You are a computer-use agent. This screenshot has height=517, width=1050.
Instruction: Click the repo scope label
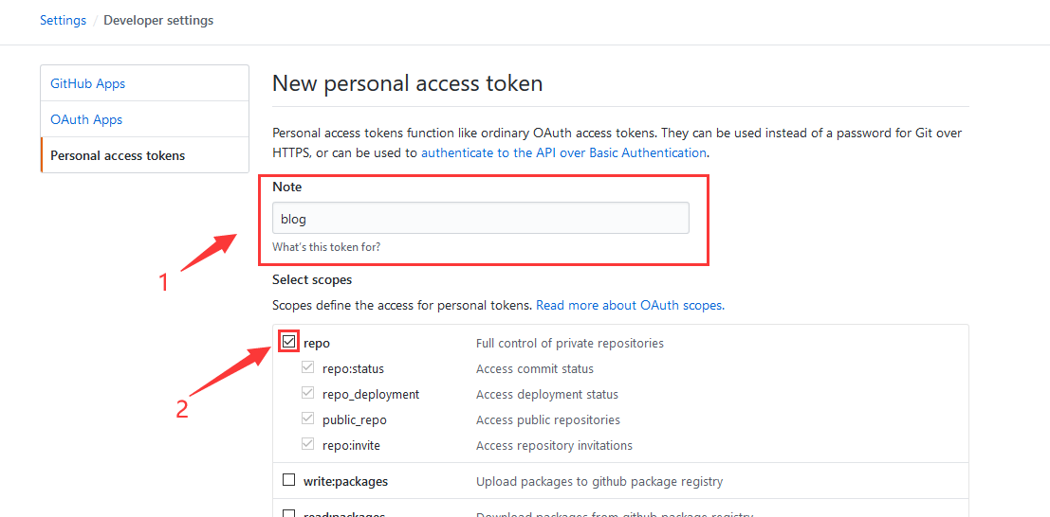click(x=317, y=343)
